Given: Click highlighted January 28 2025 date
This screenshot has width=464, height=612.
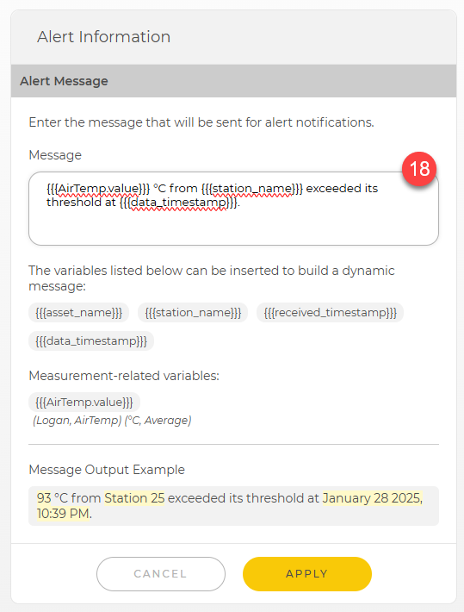Looking at the screenshot, I should click(x=373, y=498).
